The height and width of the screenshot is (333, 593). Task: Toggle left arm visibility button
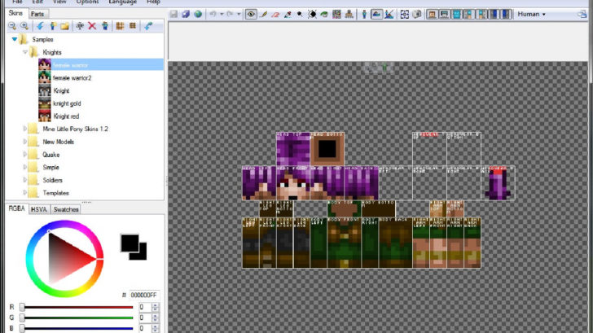469,15
